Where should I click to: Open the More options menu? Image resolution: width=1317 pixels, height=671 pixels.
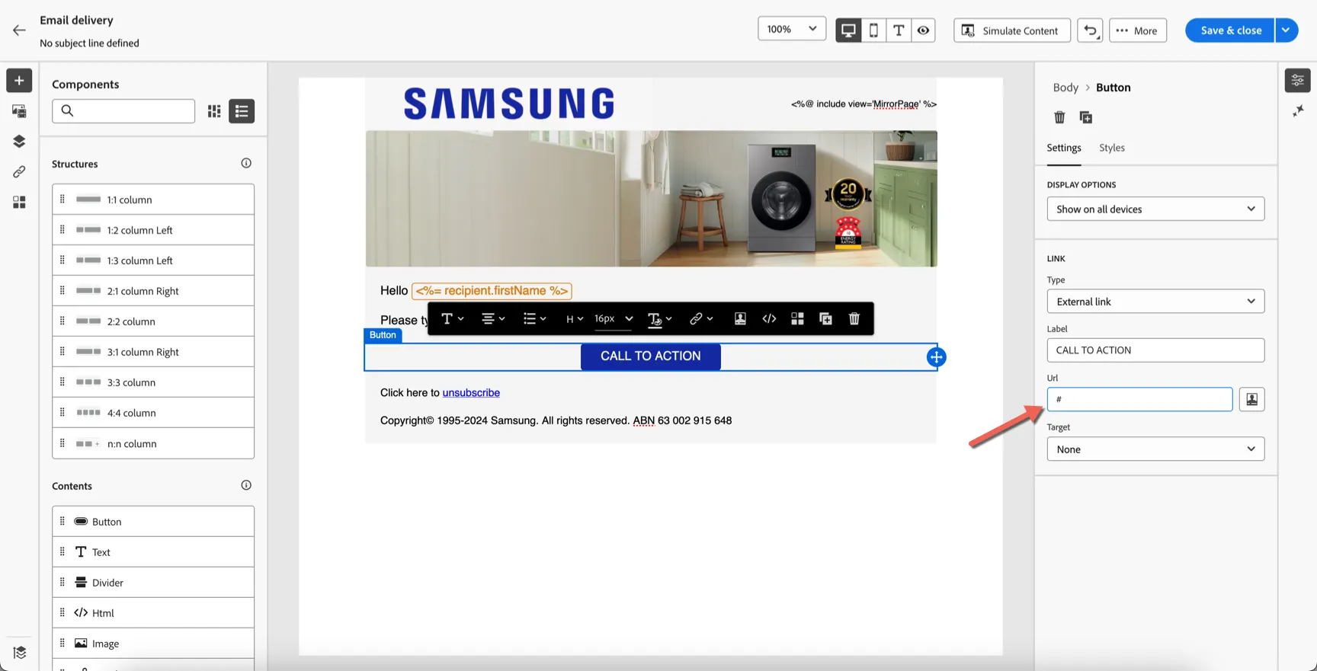(x=1138, y=30)
